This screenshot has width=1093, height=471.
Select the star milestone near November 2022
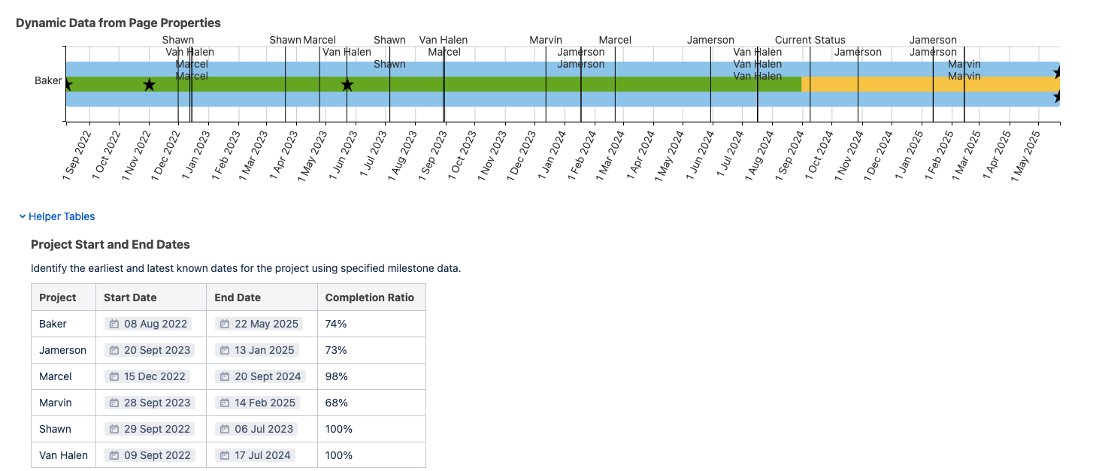[x=149, y=85]
